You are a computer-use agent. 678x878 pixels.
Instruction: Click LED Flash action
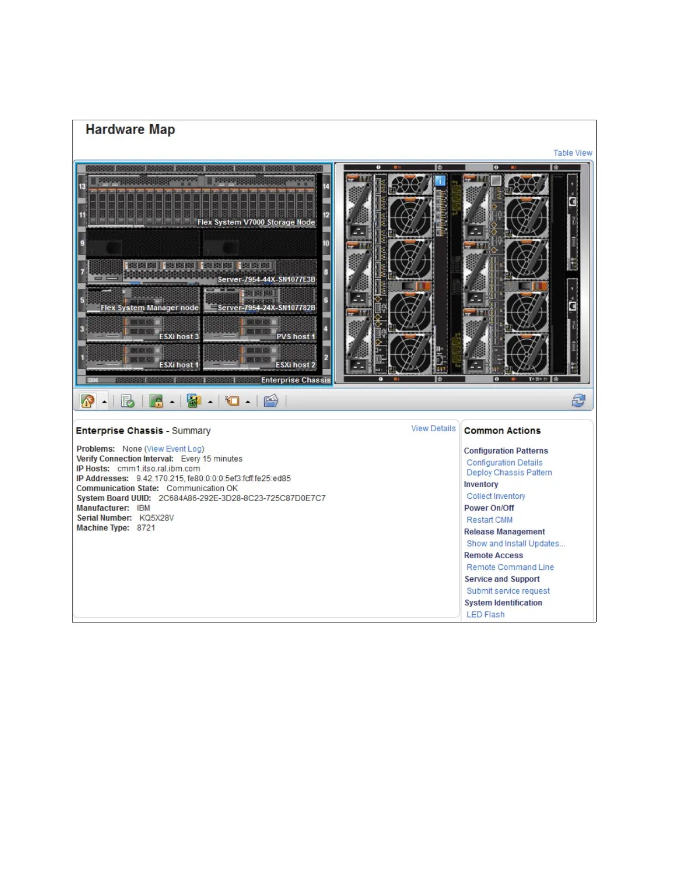pos(485,615)
